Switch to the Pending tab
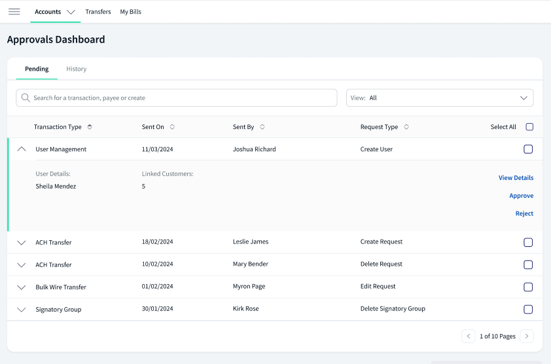 coord(37,69)
